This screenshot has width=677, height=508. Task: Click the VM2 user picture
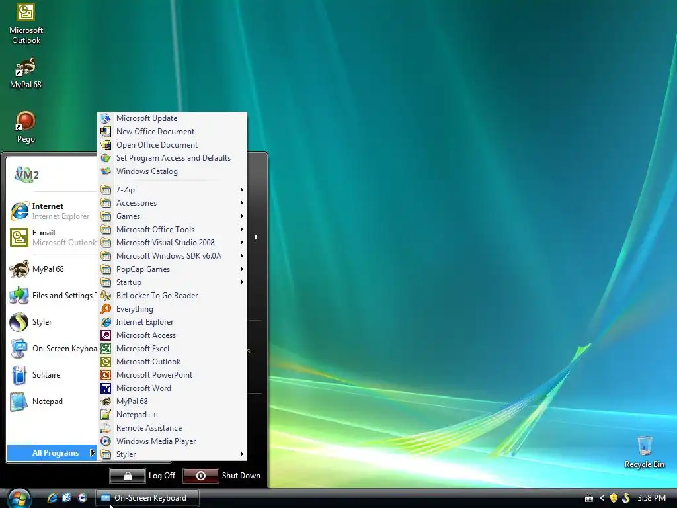[26, 175]
